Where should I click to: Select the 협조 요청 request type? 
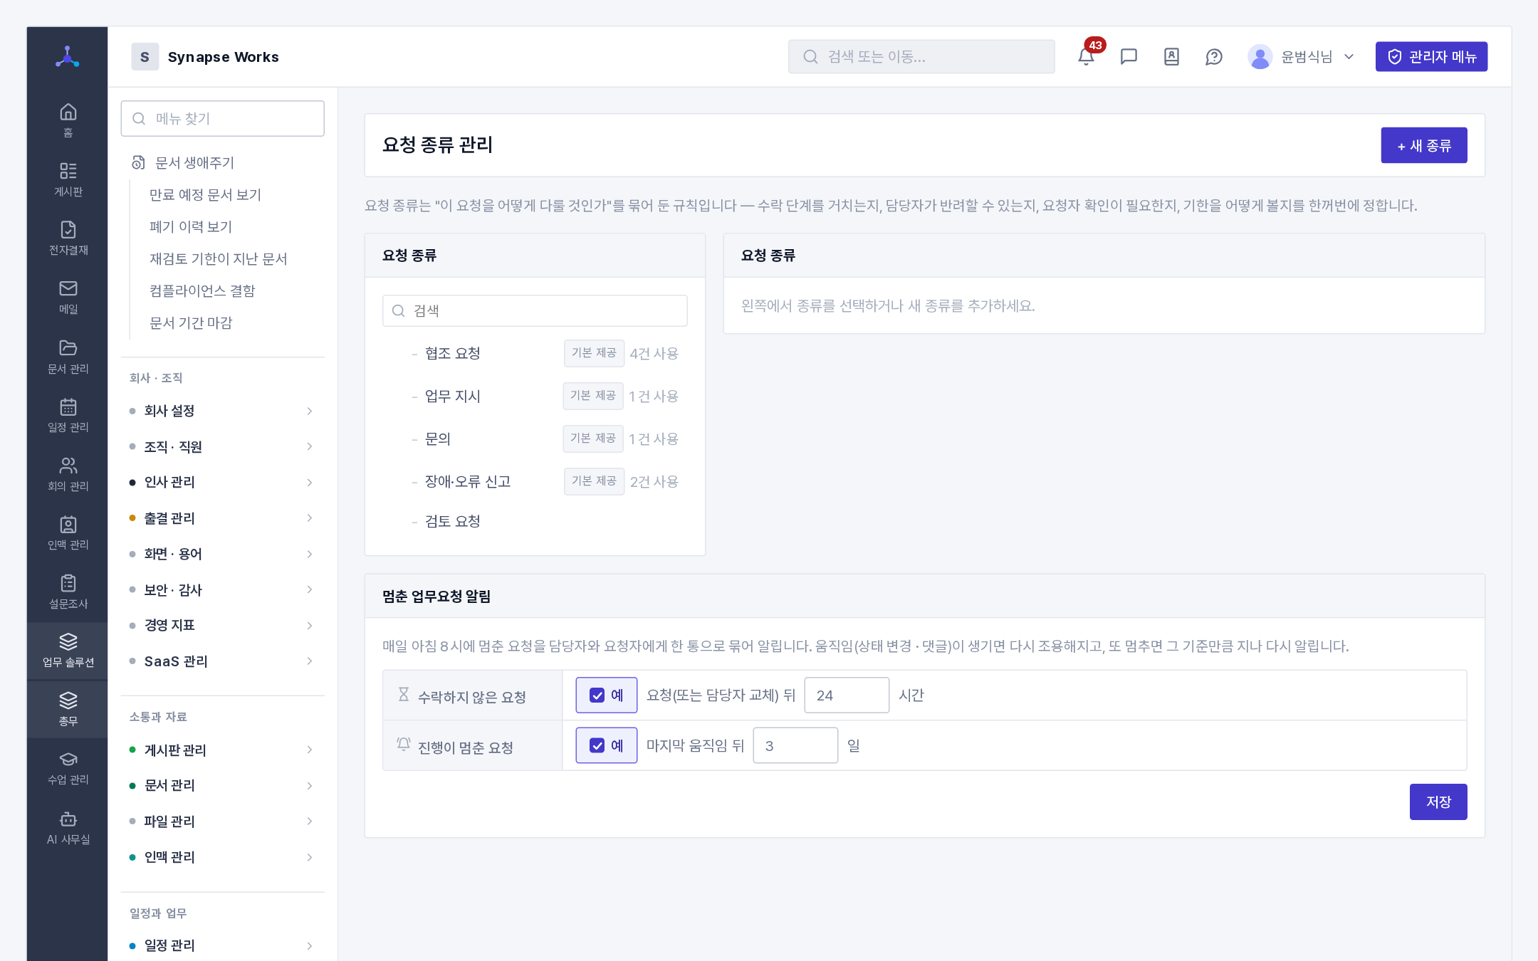535,353
